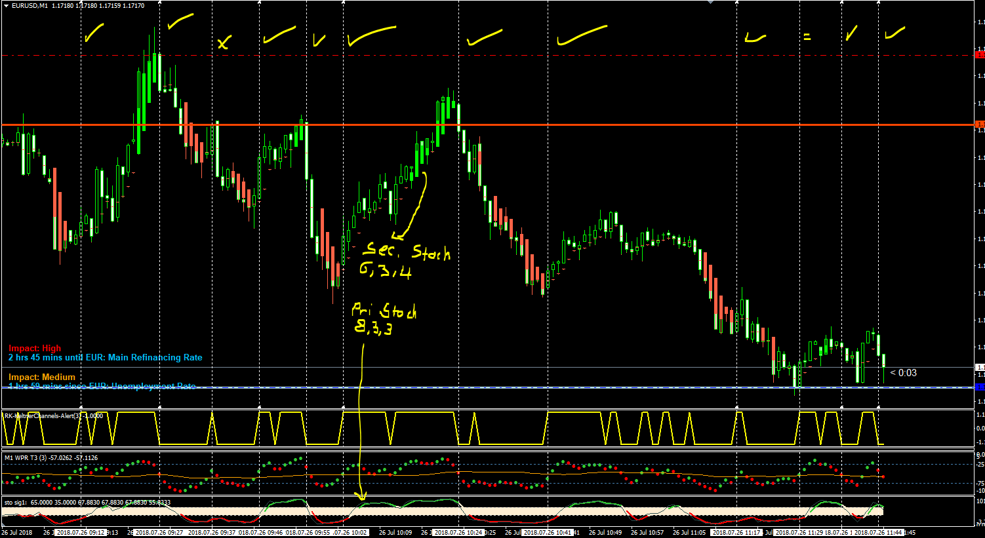Click the blue price tag on the price axis

tap(980, 388)
